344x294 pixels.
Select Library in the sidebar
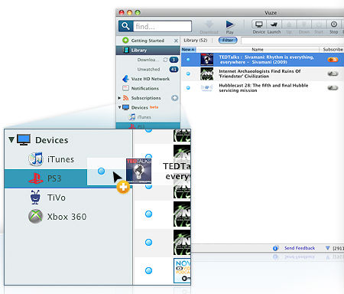pos(148,51)
